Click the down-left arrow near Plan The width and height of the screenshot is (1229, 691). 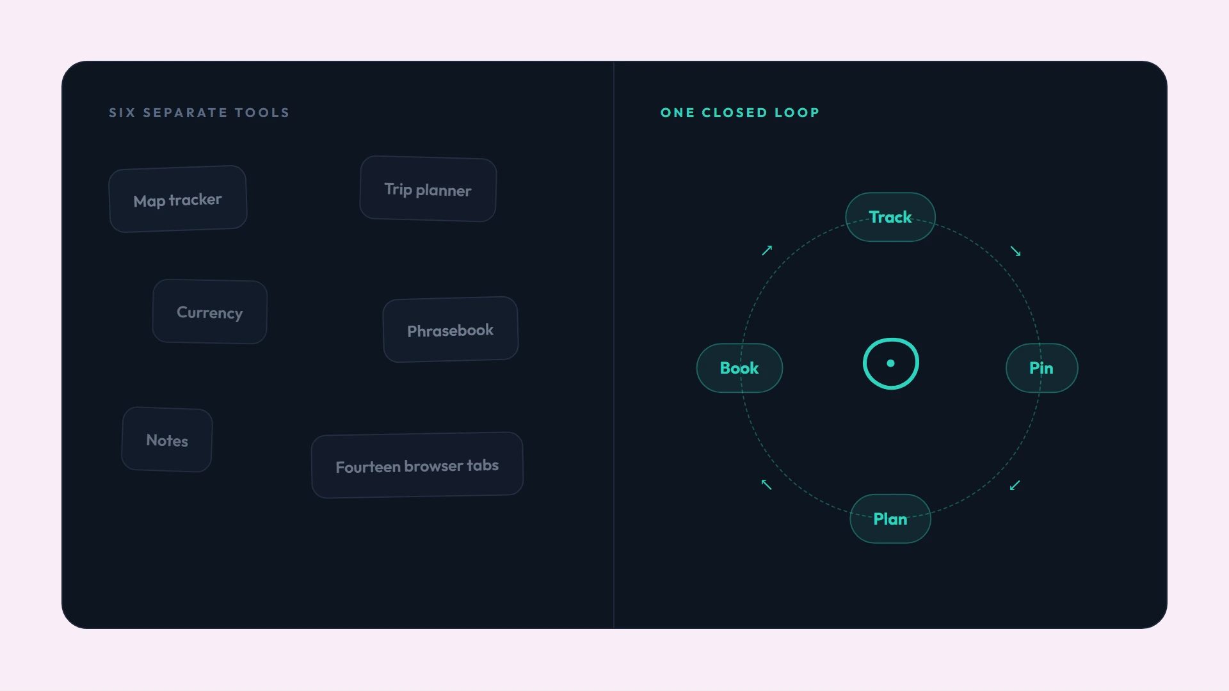coord(1015,486)
